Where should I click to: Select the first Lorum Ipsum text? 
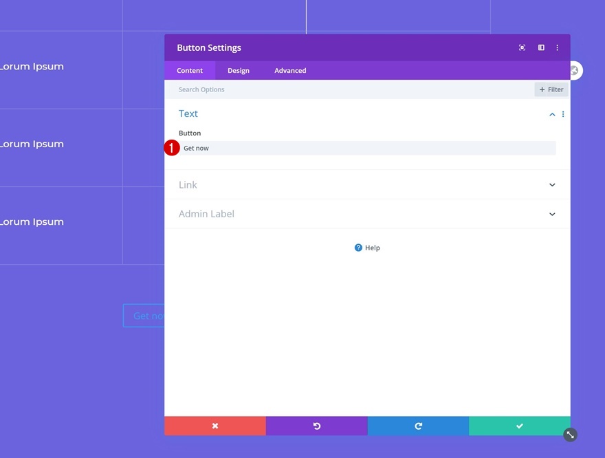32,67
